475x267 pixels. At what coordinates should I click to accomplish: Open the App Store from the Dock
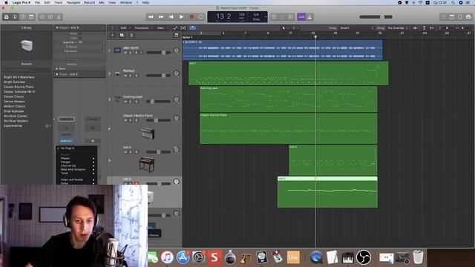[183, 257]
